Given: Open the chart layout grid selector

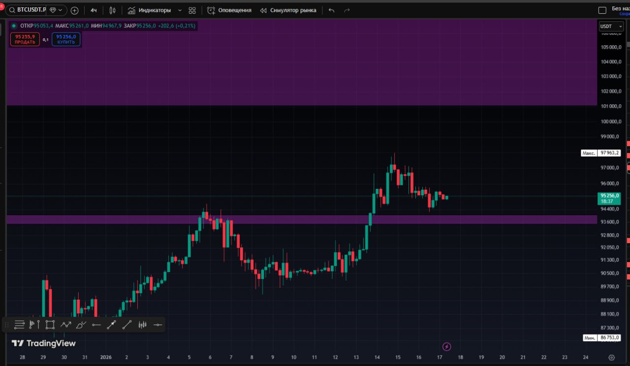Looking at the screenshot, I should point(192,10).
